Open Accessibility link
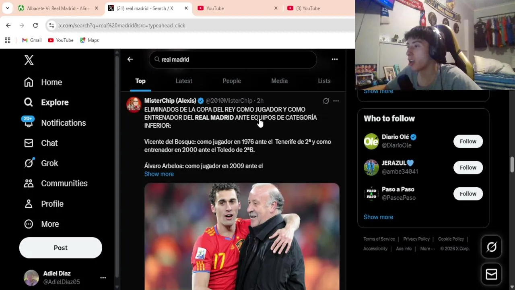Viewport: 515px width, 290px height. (x=375, y=249)
